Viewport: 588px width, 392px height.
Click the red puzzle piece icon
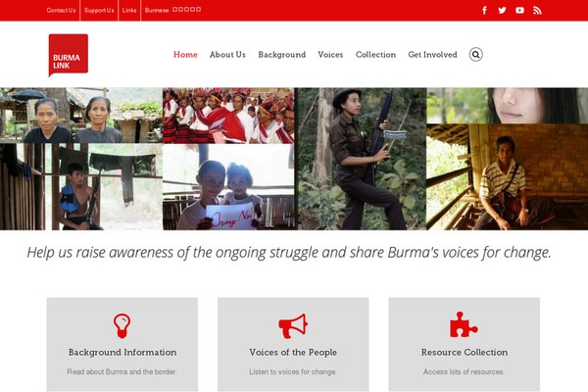pyautogui.click(x=464, y=324)
